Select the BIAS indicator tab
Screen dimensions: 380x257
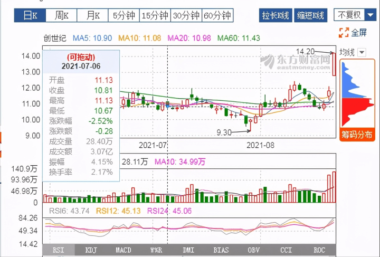[x=221, y=250]
